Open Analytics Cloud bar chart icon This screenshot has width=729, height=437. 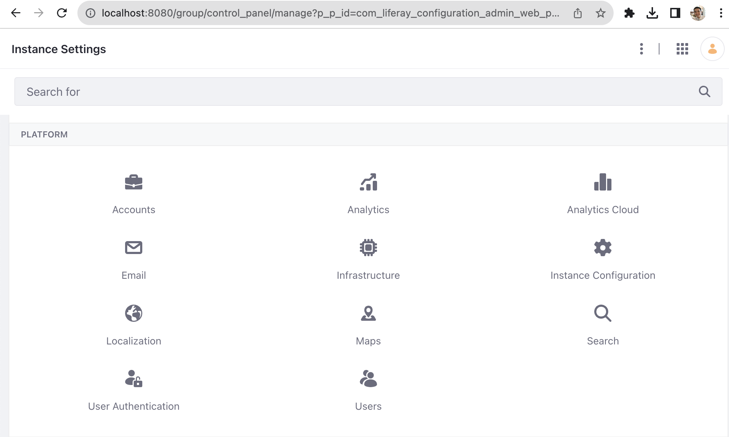click(x=602, y=182)
